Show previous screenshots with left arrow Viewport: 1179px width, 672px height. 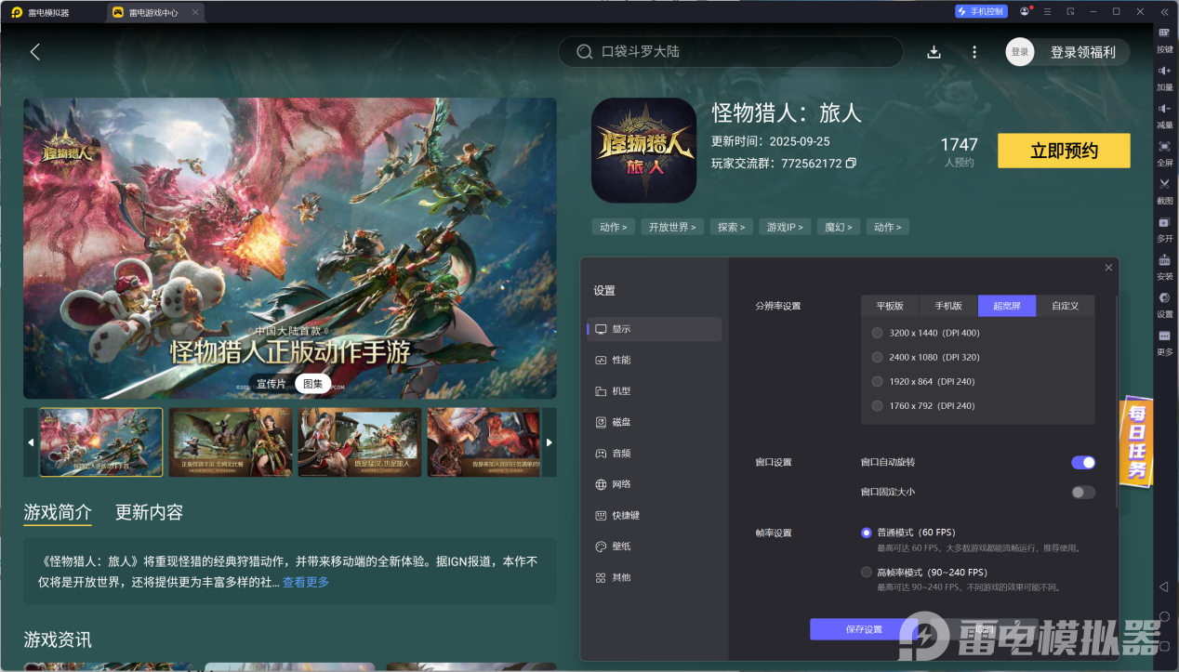click(31, 442)
